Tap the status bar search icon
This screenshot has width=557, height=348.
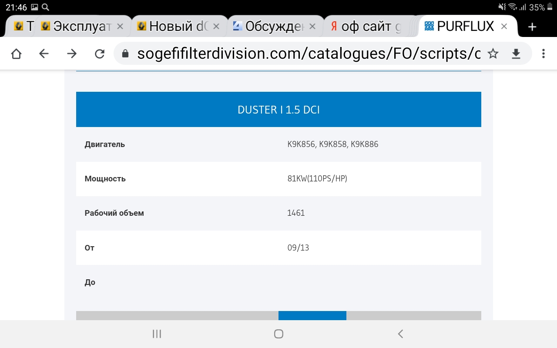[x=45, y=7]
